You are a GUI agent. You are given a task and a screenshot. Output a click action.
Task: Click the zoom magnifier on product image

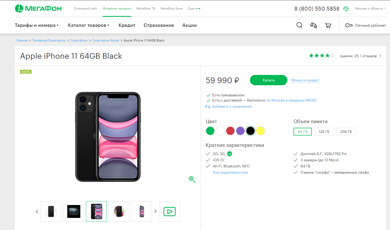point(192,179)
